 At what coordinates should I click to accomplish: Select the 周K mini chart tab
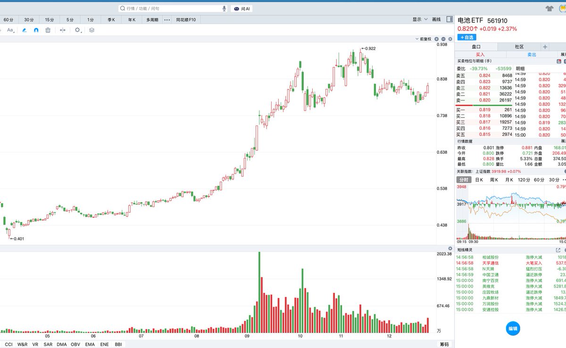pyautogui.click(x=494, y=180)
